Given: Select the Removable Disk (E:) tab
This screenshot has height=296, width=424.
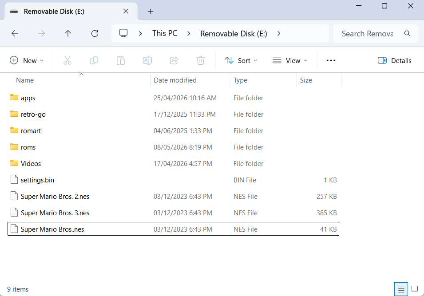Looking at the screenshot, I should click(x=71, y=12).
